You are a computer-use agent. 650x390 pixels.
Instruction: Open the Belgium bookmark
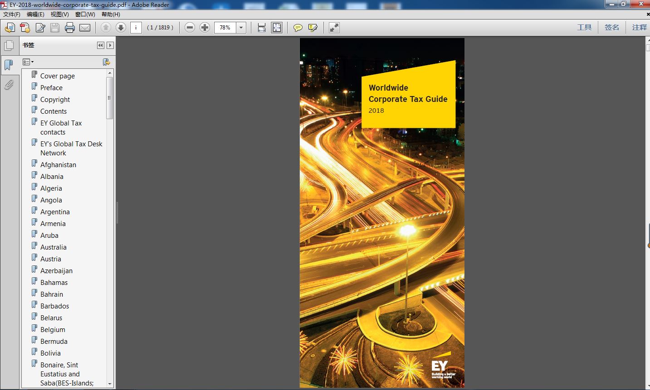(53, 330)
